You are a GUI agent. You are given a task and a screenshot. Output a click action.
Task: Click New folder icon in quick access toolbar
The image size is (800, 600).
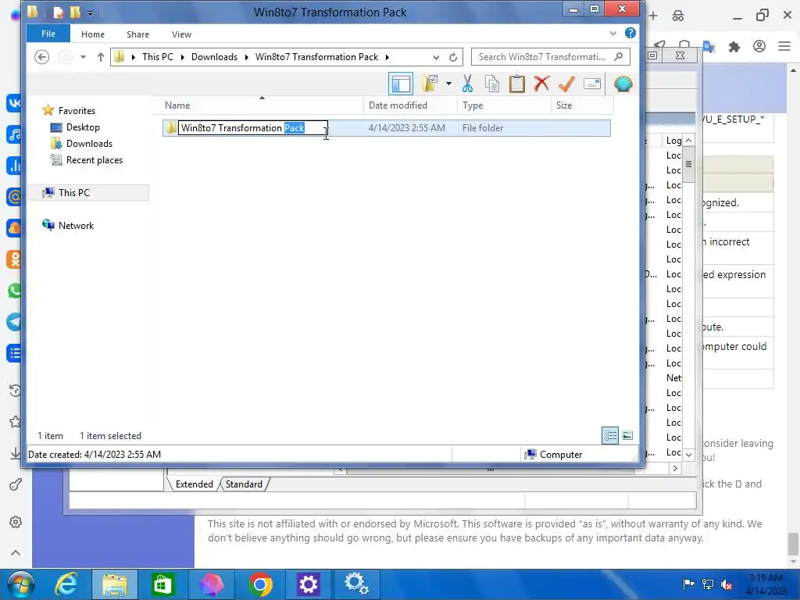click(75, 12)
